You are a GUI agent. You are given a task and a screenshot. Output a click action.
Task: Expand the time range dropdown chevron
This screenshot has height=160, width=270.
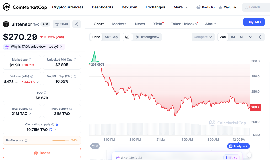[250, 37]
